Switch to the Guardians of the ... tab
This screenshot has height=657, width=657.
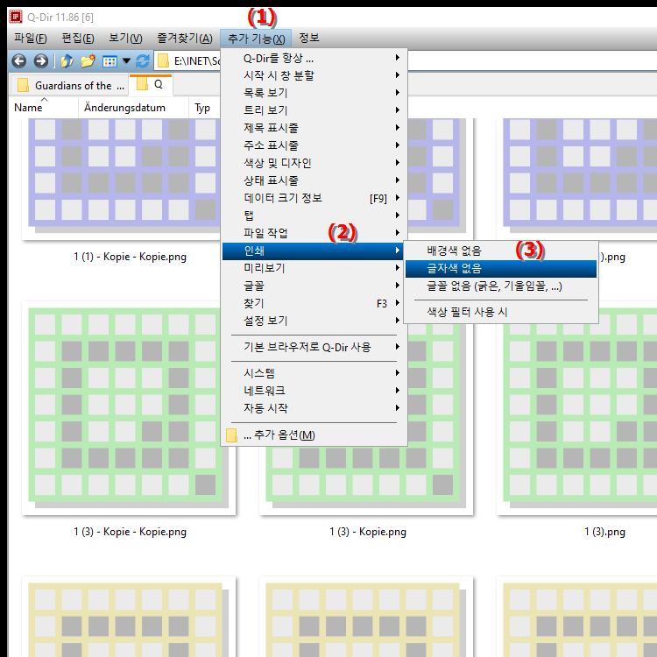(x=69, y=86)
